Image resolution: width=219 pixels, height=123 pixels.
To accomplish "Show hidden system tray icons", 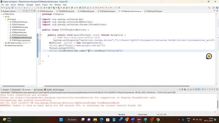I will coord(179,120).
